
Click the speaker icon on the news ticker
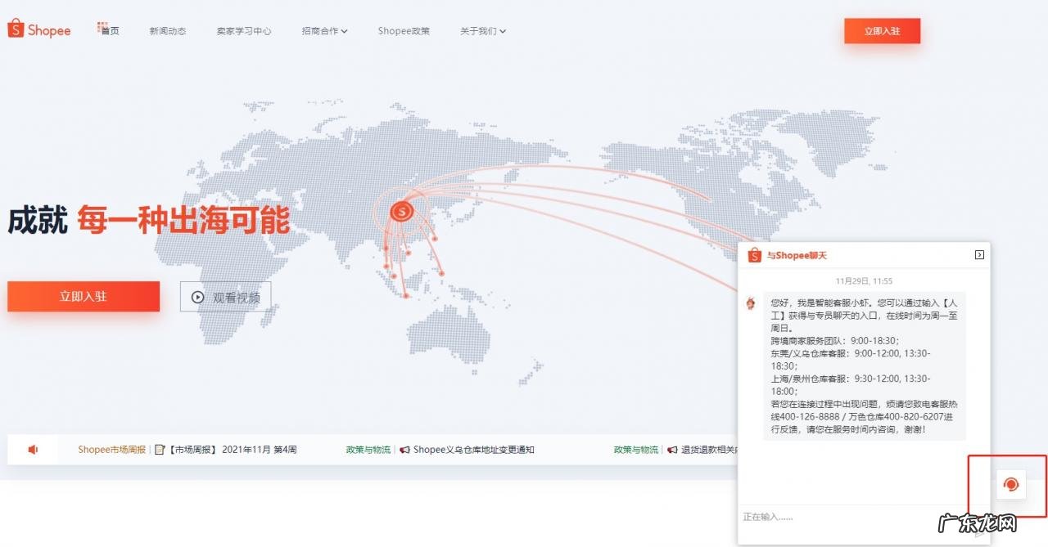pos(33,449)
